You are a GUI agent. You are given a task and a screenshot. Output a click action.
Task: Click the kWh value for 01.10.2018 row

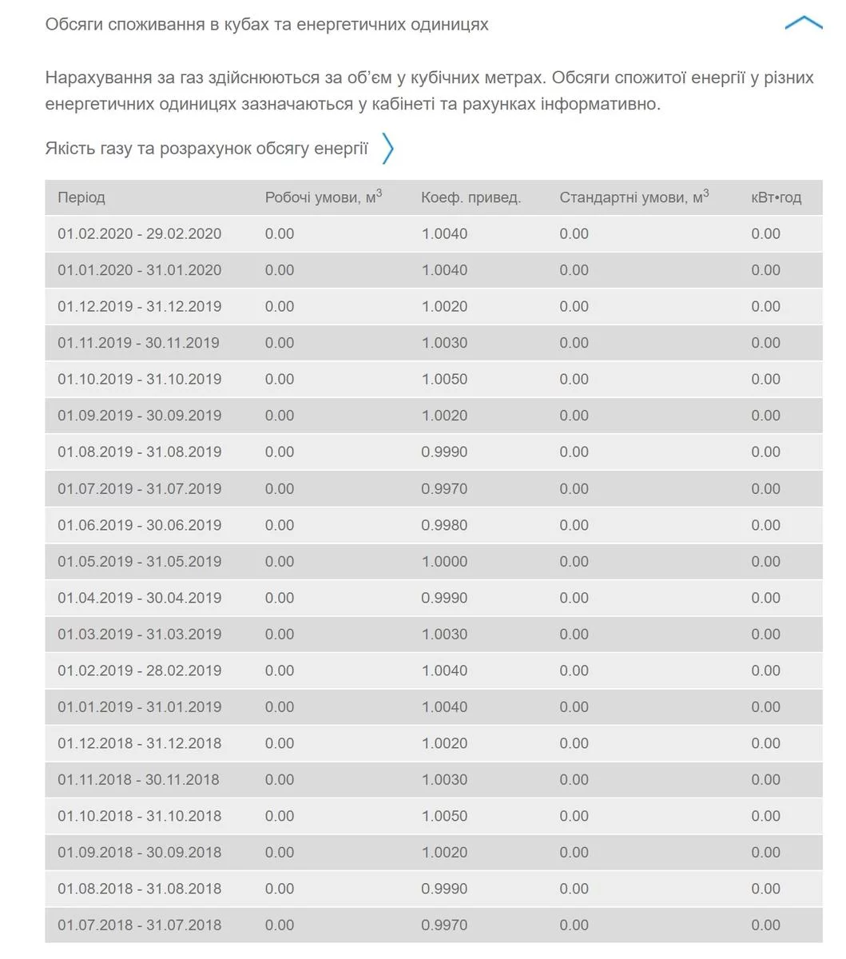765,816
